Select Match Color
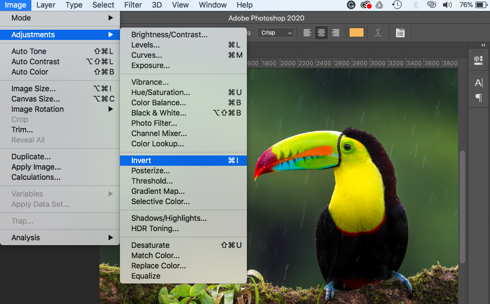This screenshot has height=304, width=490. [184, 255]
